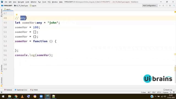Screen dimensions: 176x99
Task: Click 'console' on line 56
Action: coord(21,55)
